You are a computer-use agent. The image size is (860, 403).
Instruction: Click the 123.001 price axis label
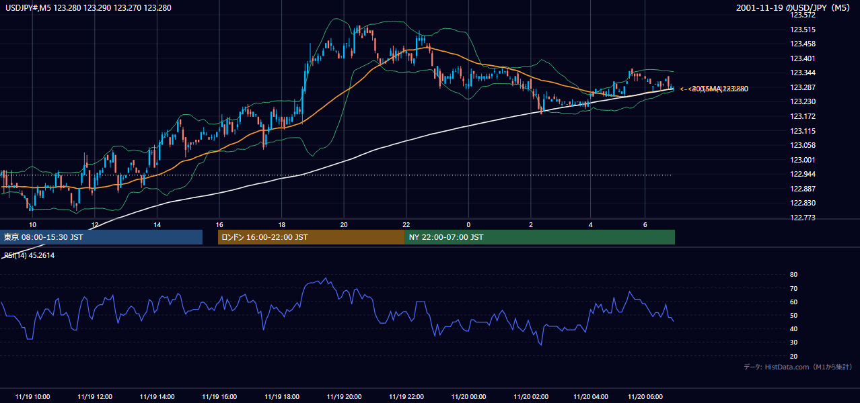click(x=803, y=160)
